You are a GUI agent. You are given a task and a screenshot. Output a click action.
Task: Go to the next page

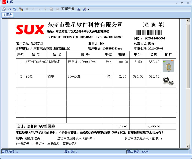(x=39, y=9)
